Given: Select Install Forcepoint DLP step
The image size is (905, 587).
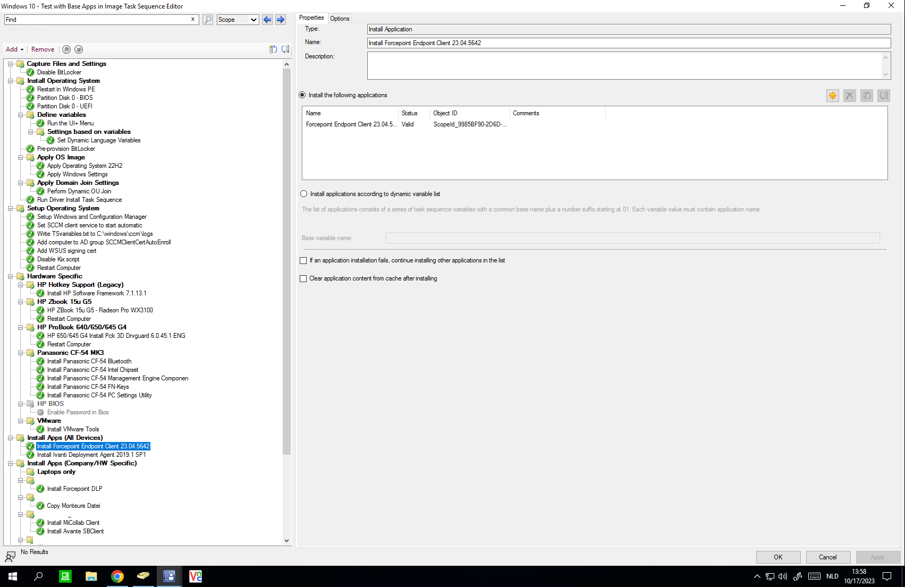Looking at the screenshot, I should coord(74,489).
